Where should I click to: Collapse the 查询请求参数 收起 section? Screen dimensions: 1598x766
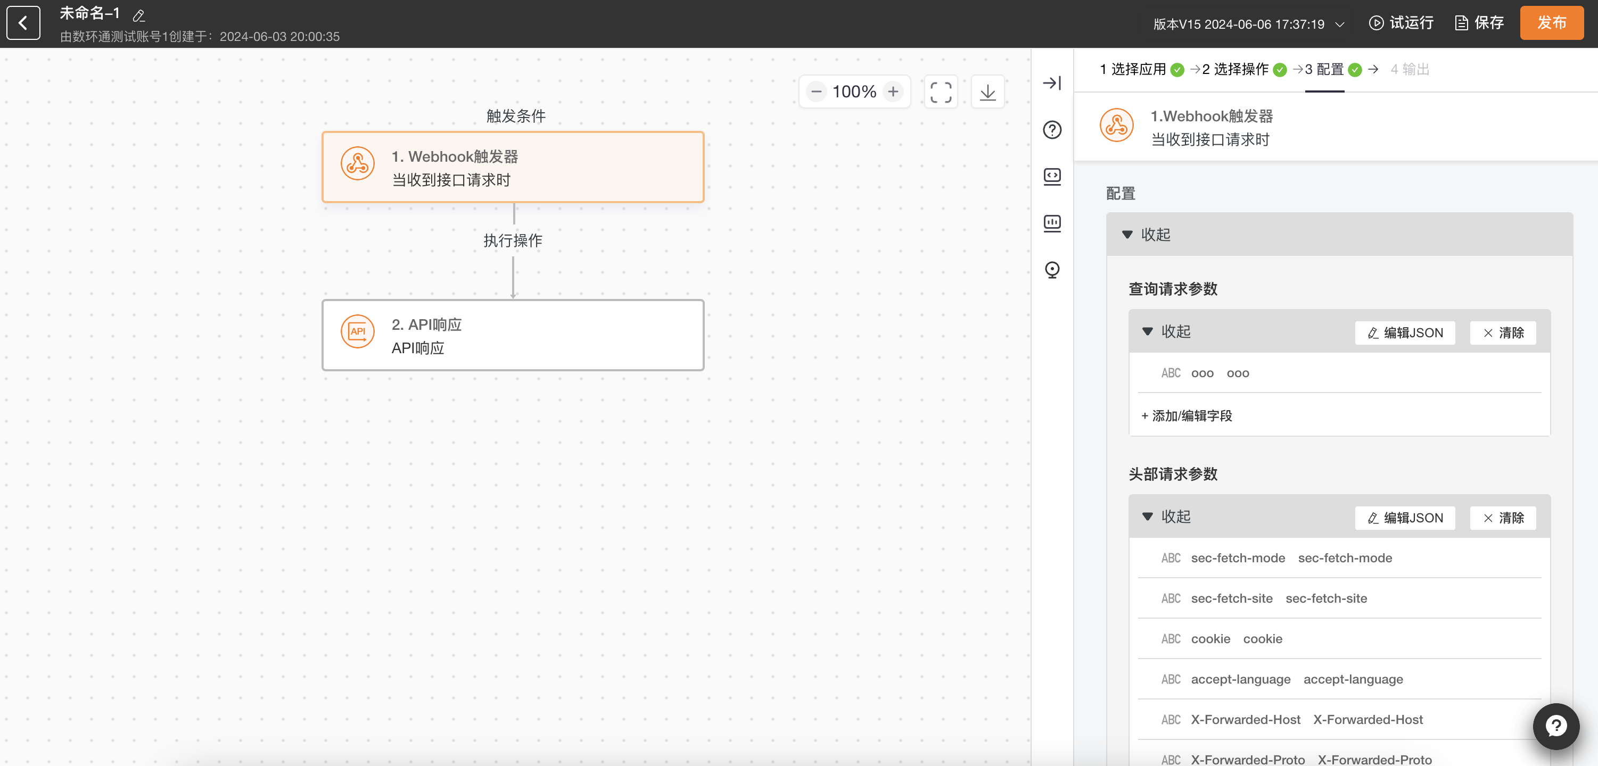[1166, 331]
